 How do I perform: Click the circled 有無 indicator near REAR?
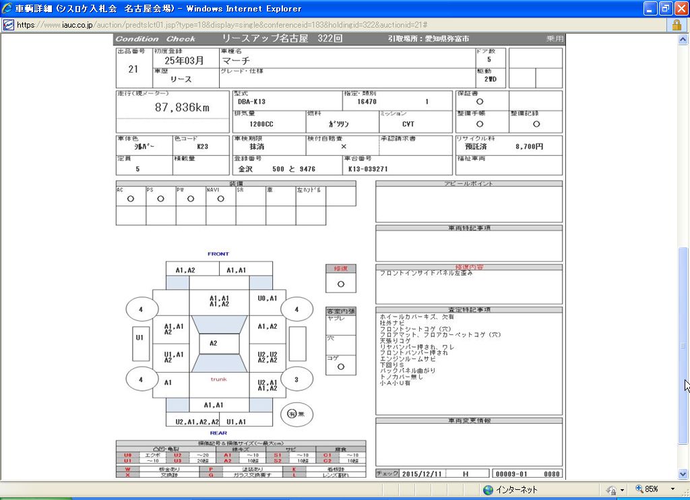[x=291, y=413]
